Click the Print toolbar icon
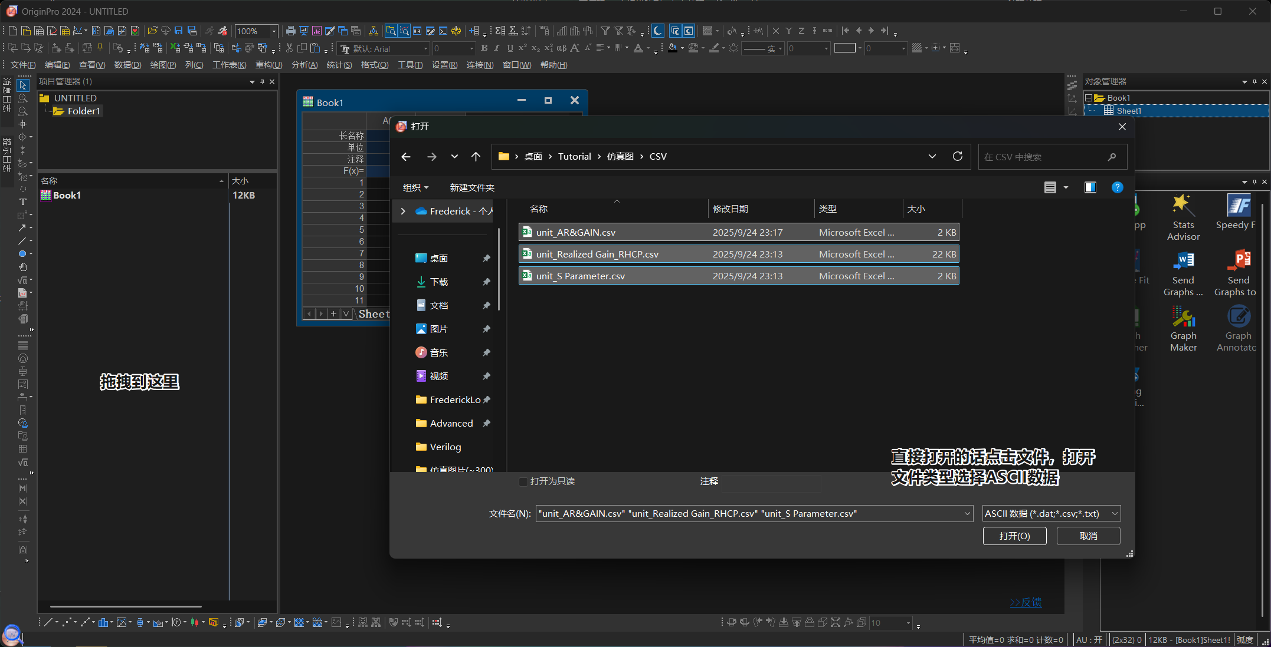Screen dimensions: 1271x647 point(290,31)
